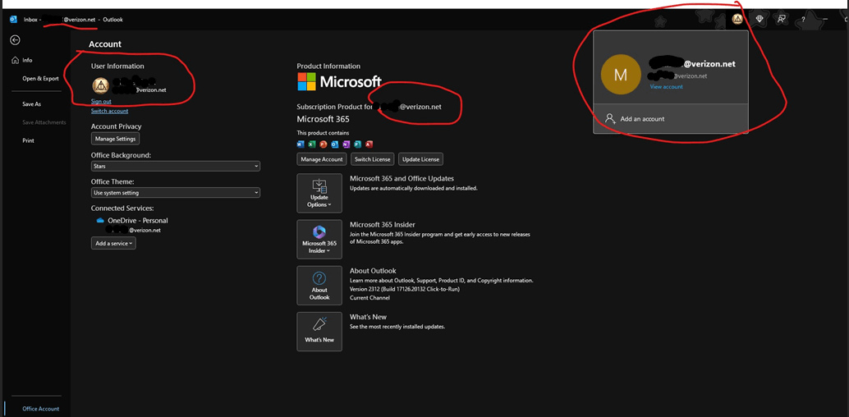The width and height of the screenshot is (849, 417).
Task: Click the Outlook app icon in title bar
Action: (x=13, y=20)
